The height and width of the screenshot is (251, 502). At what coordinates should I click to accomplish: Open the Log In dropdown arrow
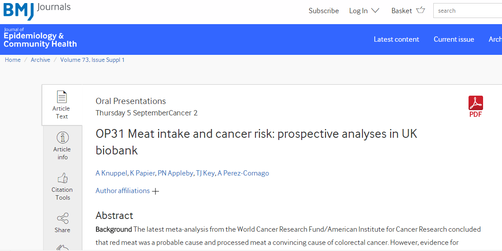click(375, 11)
